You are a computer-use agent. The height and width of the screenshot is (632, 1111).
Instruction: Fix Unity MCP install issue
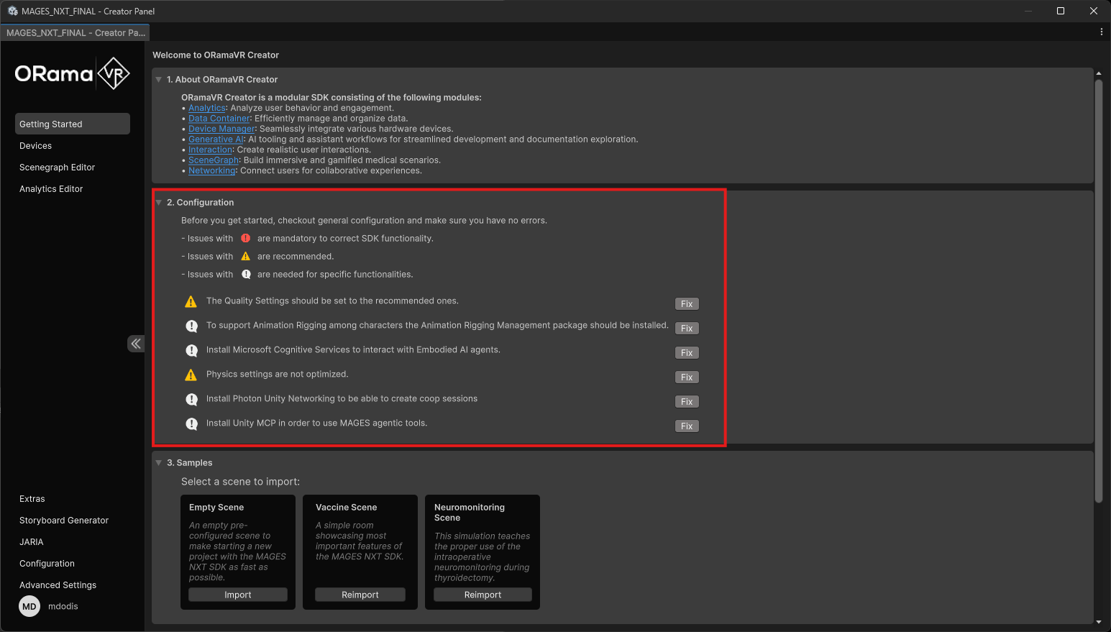687,426
